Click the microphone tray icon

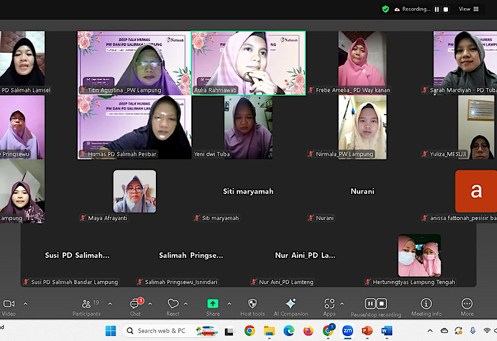coord(473,331)
